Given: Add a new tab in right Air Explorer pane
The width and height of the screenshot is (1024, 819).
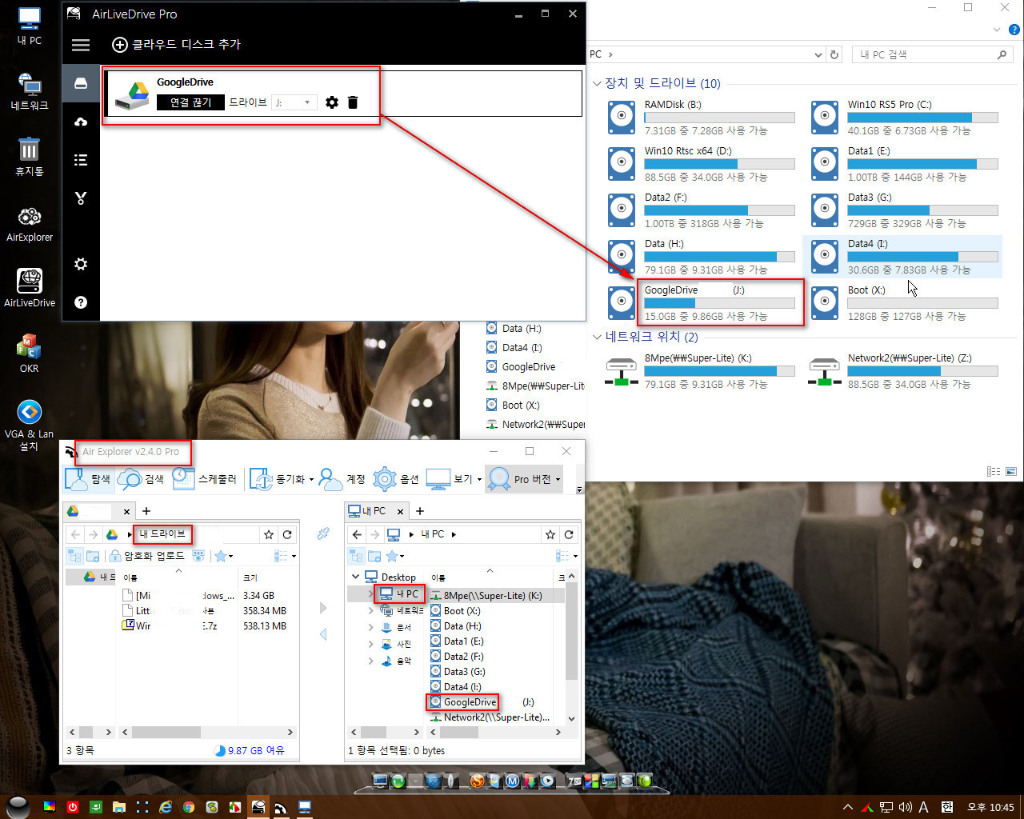Looking at the screenshot, I should click(420, 510).
